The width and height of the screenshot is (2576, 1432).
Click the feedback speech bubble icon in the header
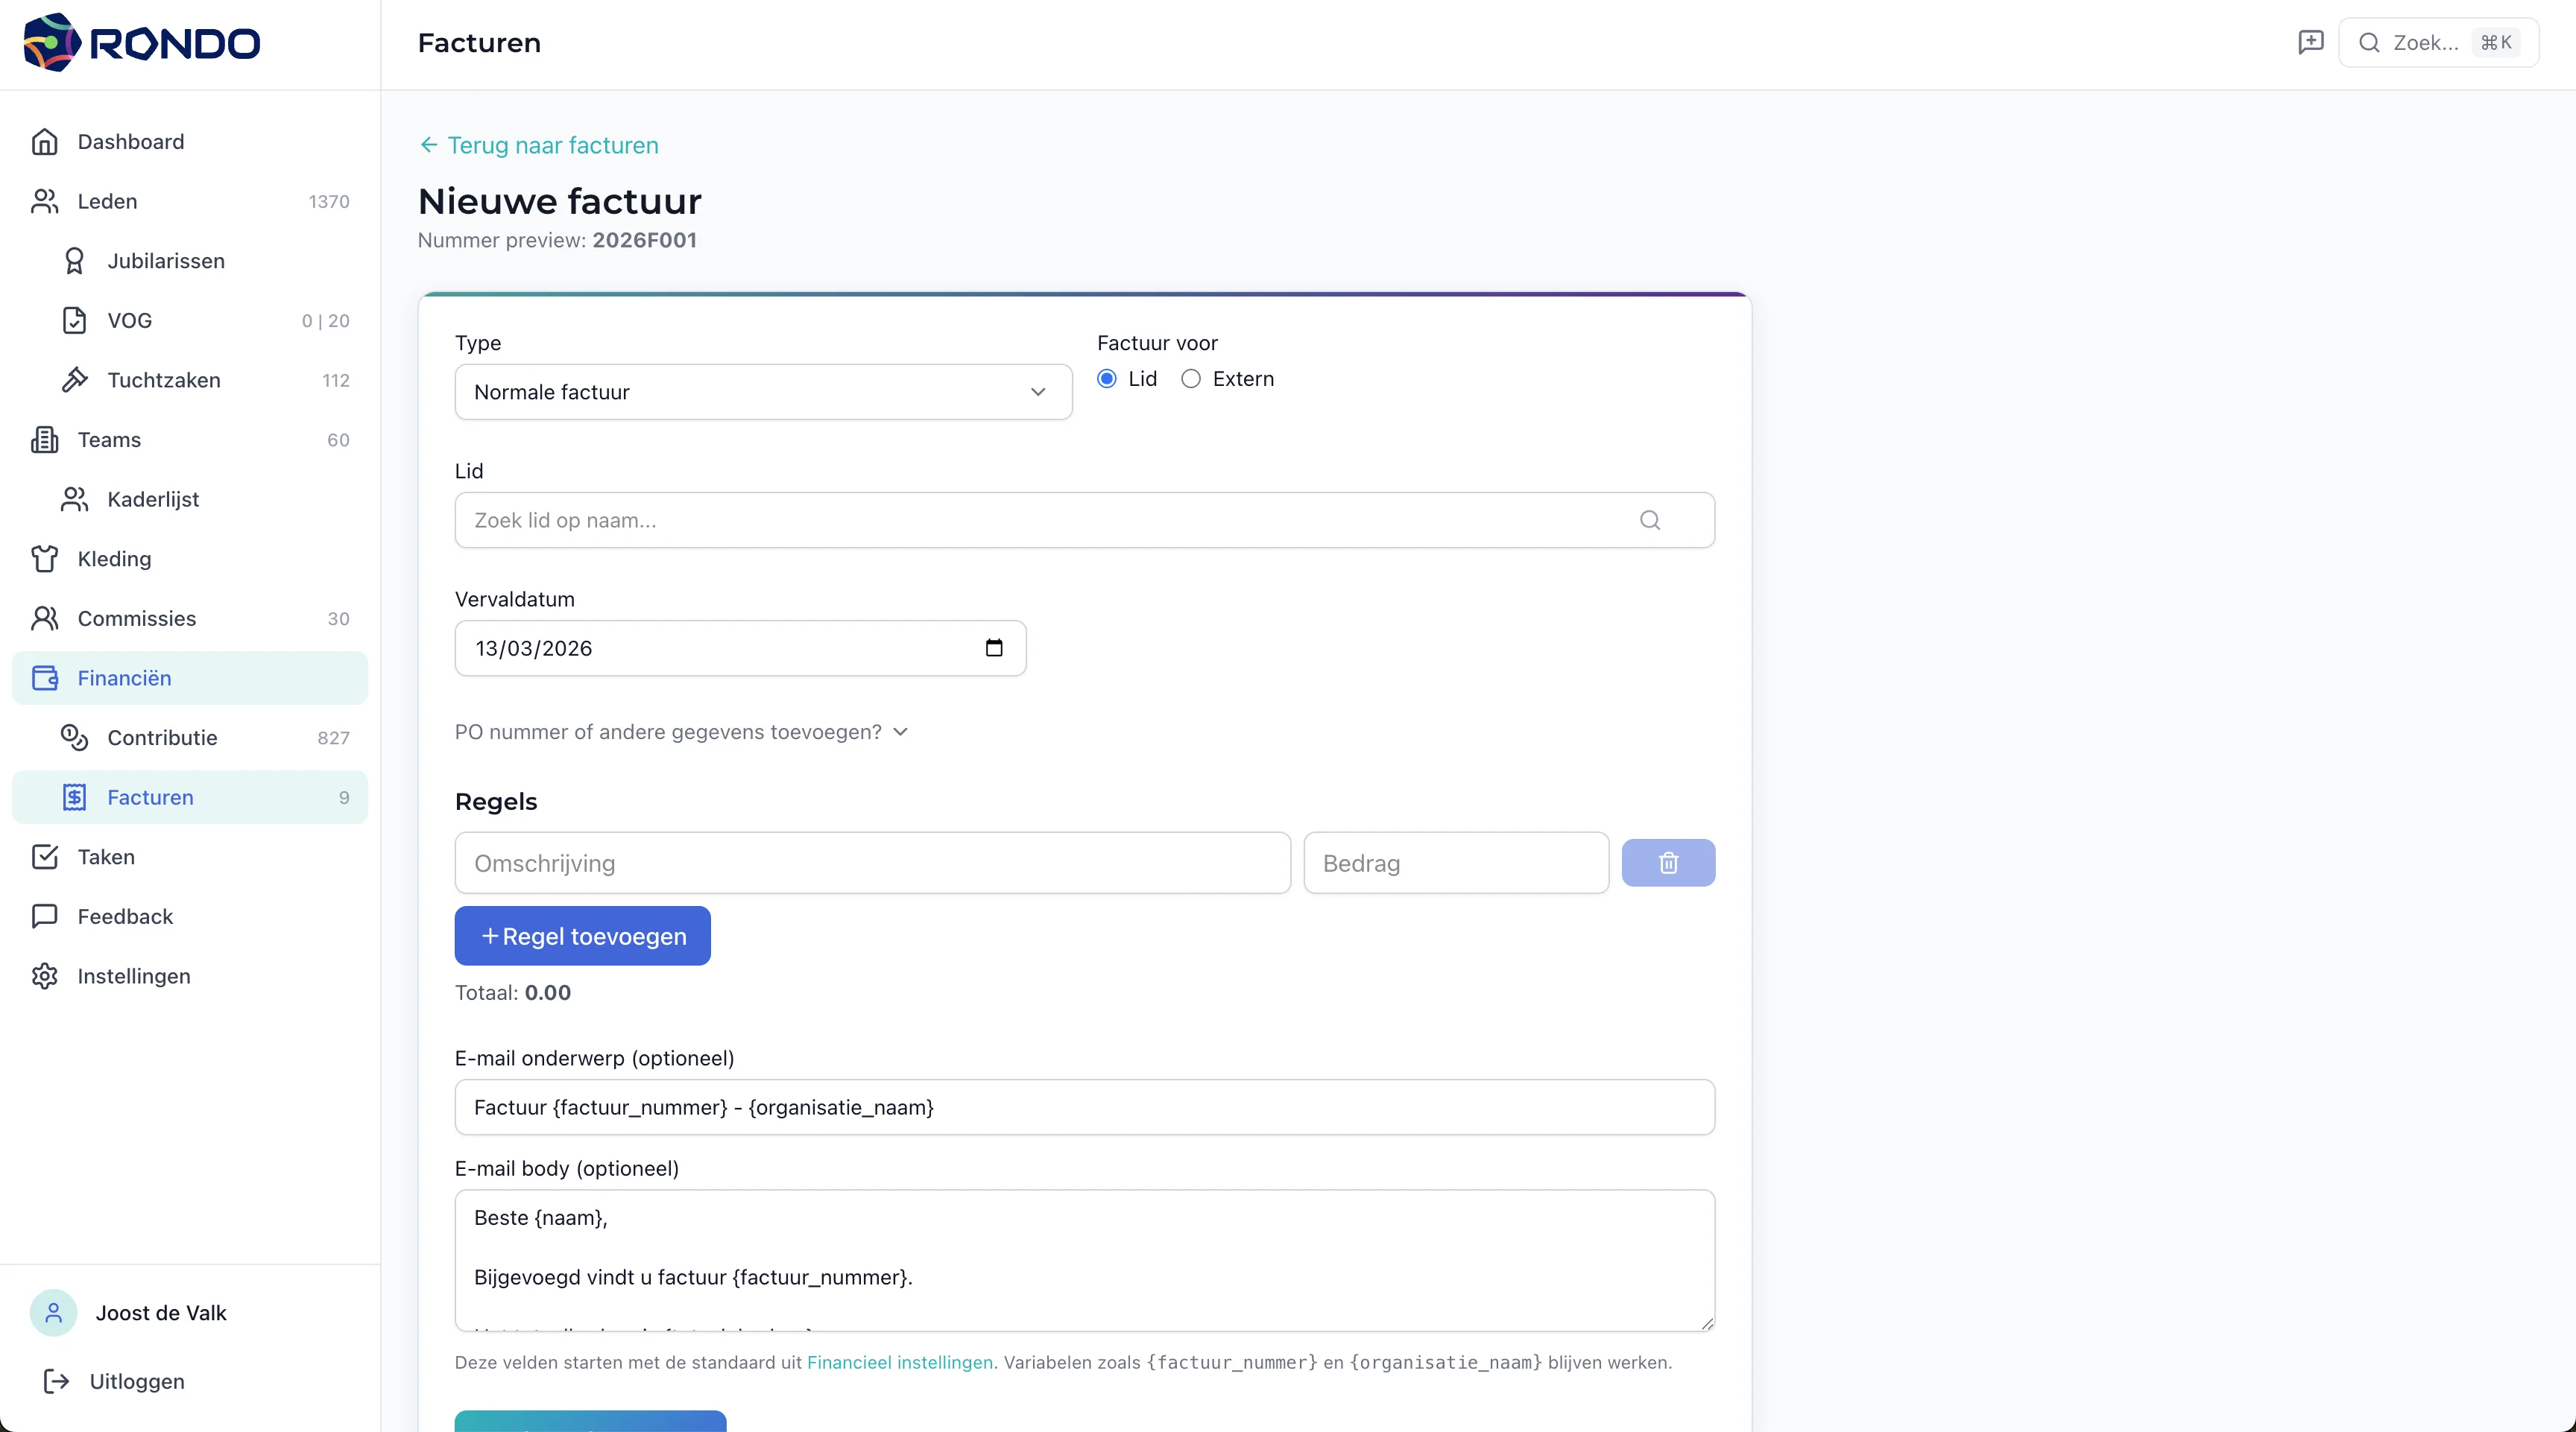2310,42
